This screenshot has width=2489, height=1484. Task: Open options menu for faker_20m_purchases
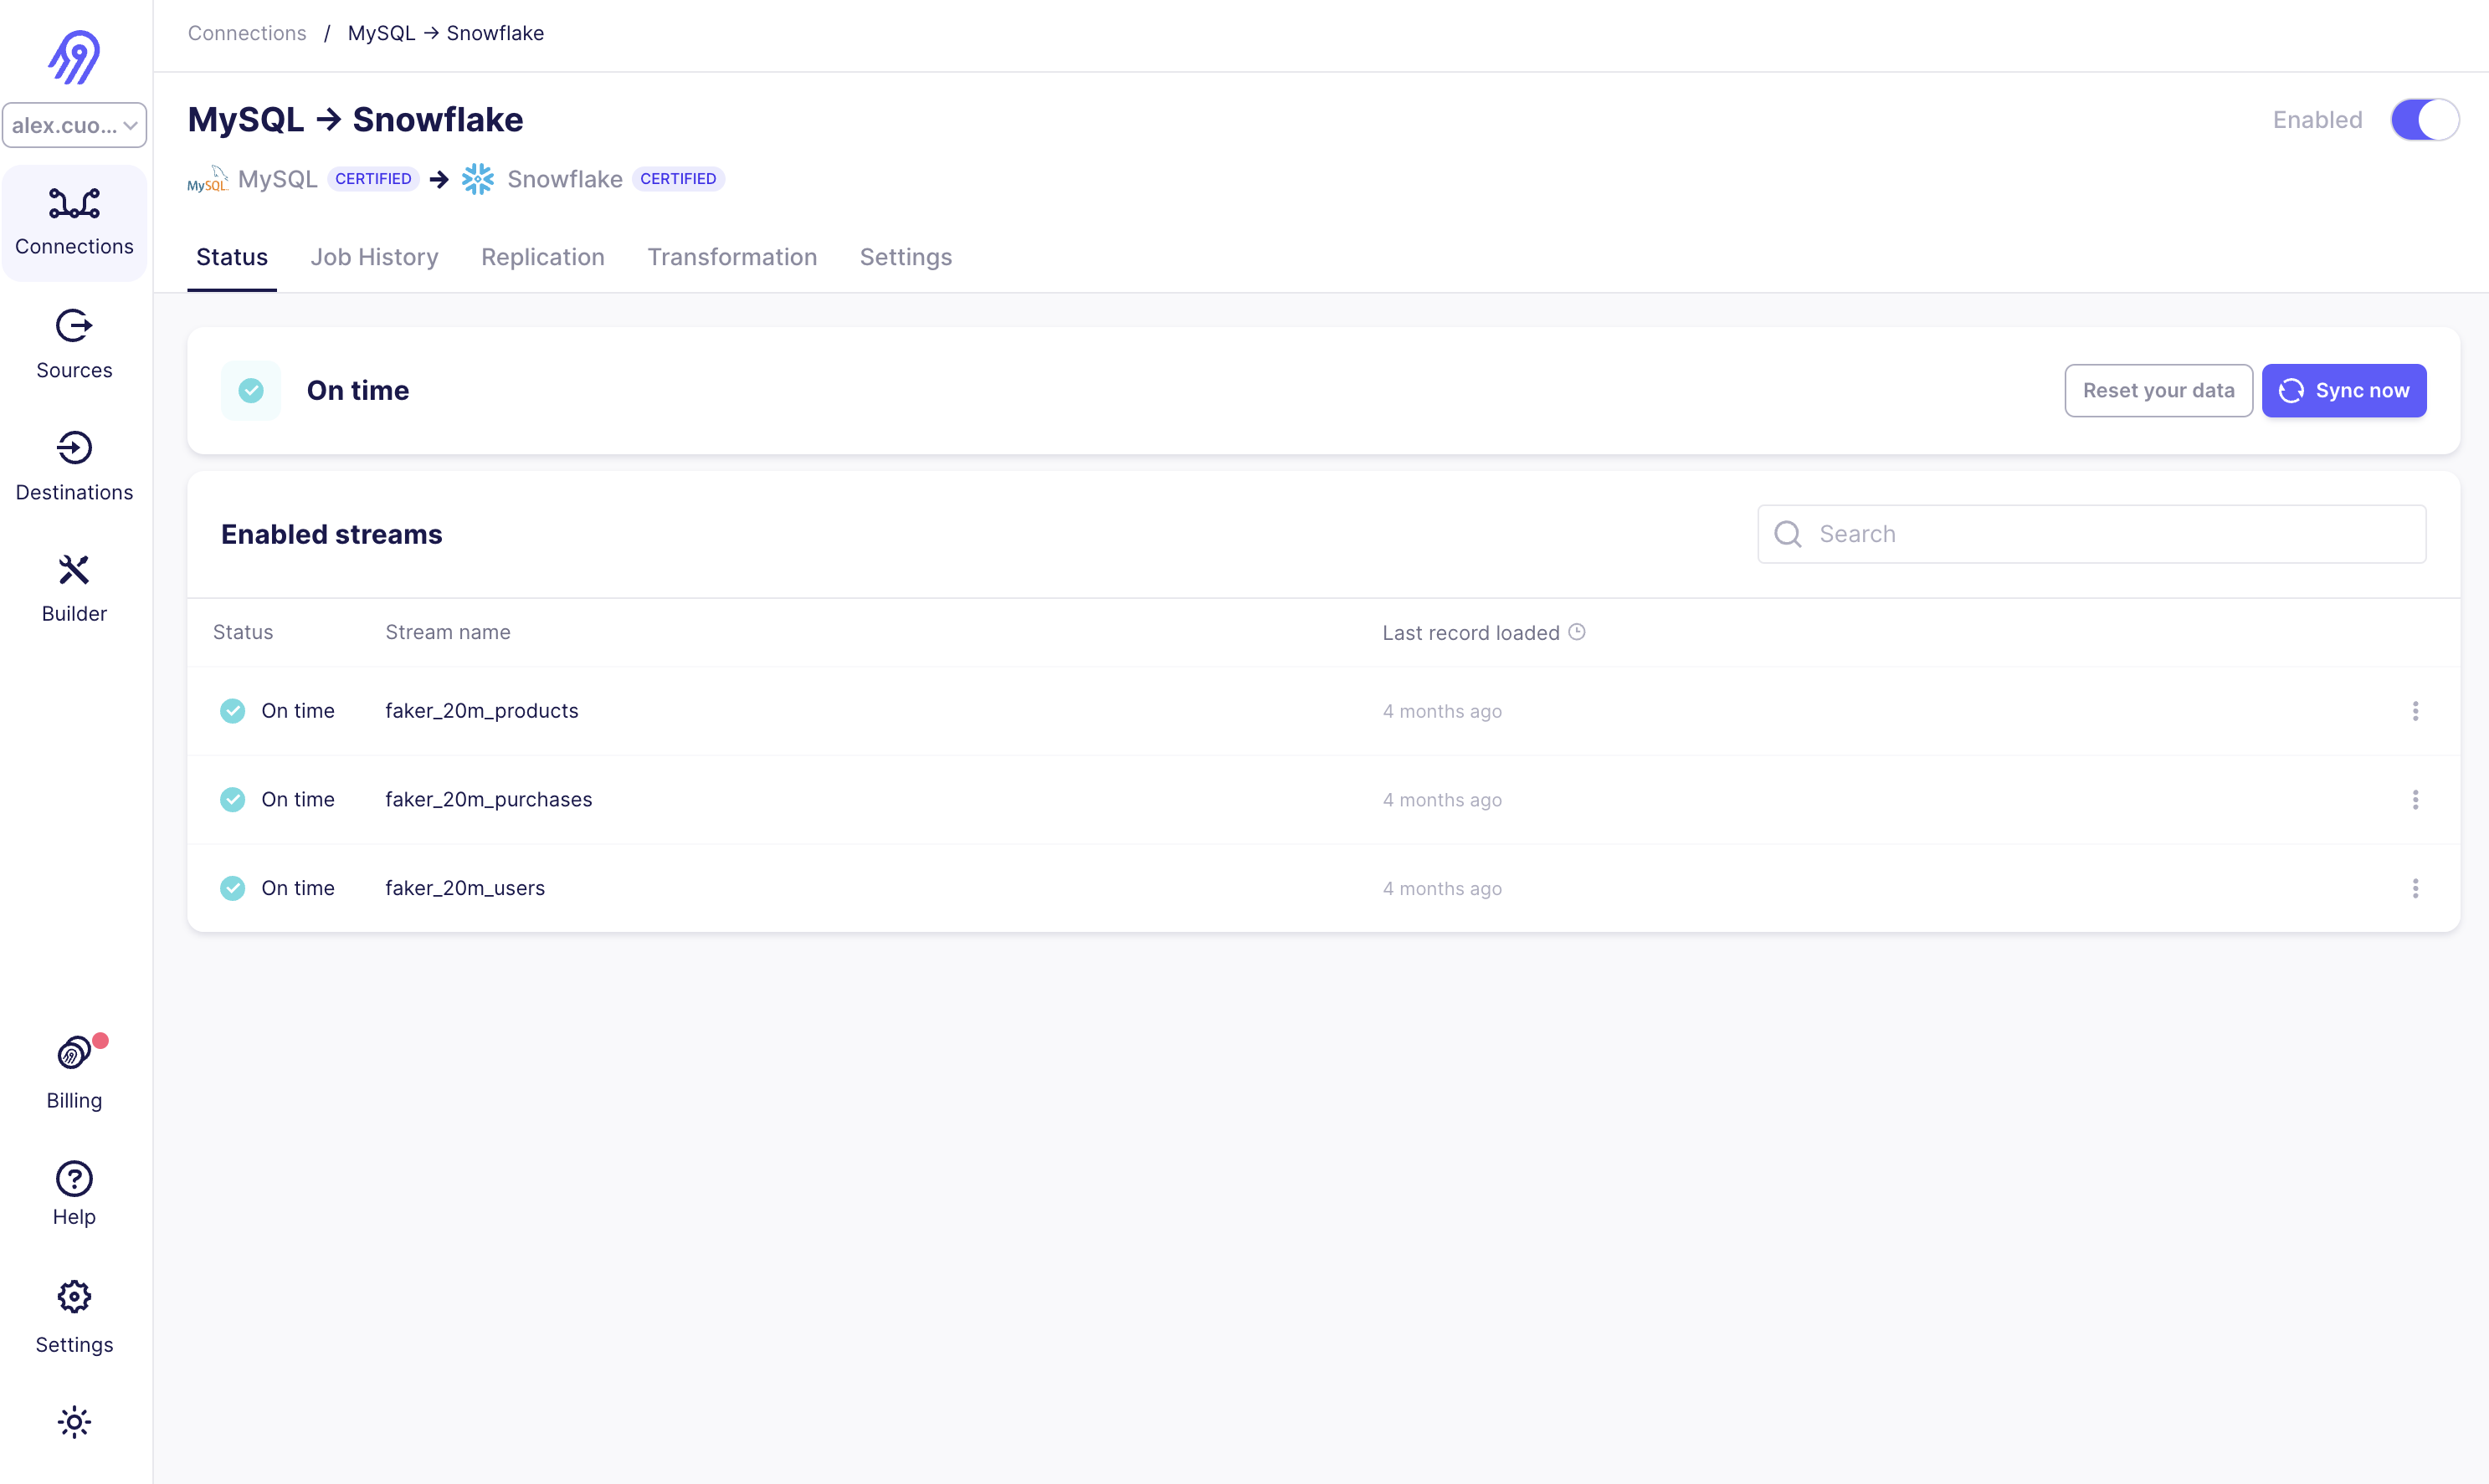[2415, 799]
